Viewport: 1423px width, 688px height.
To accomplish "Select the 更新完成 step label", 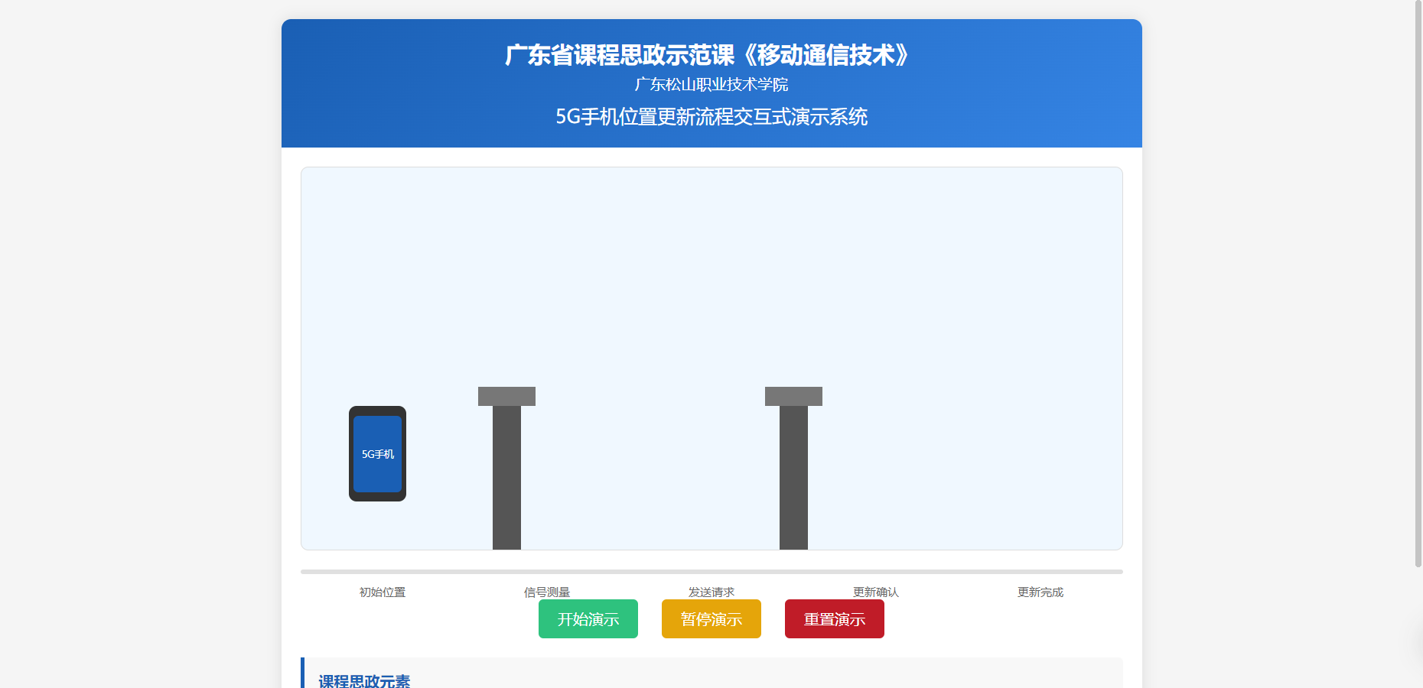I will (1040, 592).
